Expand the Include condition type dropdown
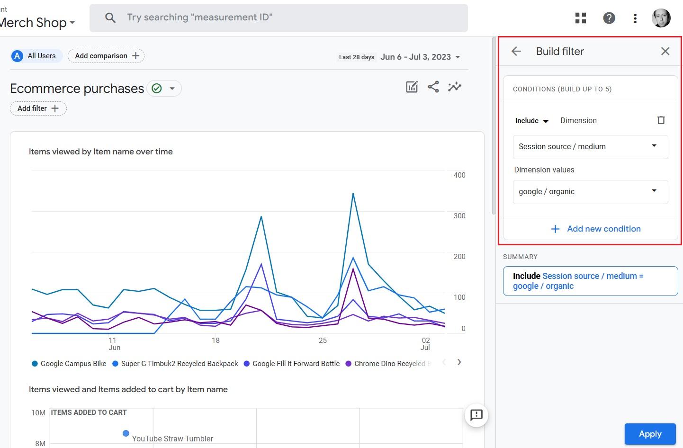 point(531,120)
